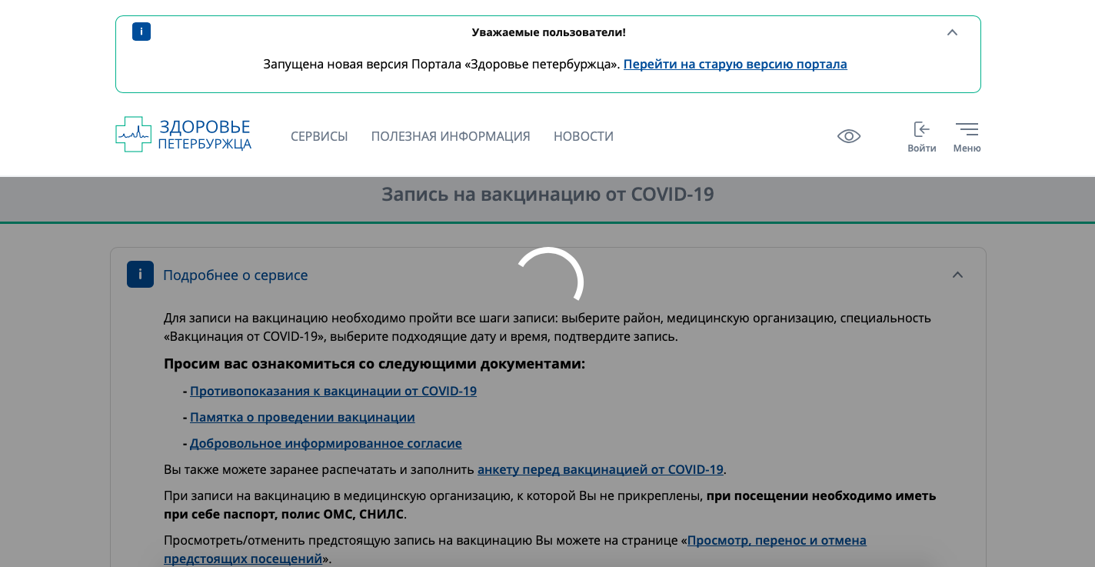Click the Просим вас ознакомиться heading
The width and height of the screenshot is (1095, 567).
click(374, 363)
